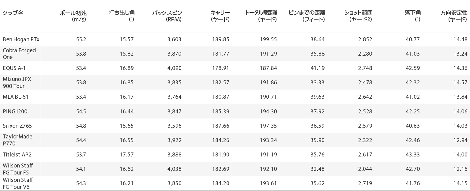Sort by the クラブ名 column header
470x191 pixels.
click(x=13, y=13)
